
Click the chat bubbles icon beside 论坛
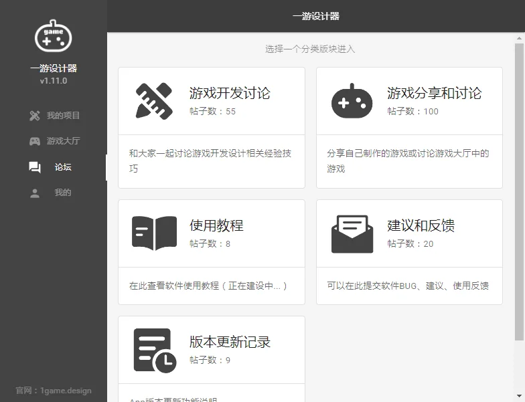35,167
